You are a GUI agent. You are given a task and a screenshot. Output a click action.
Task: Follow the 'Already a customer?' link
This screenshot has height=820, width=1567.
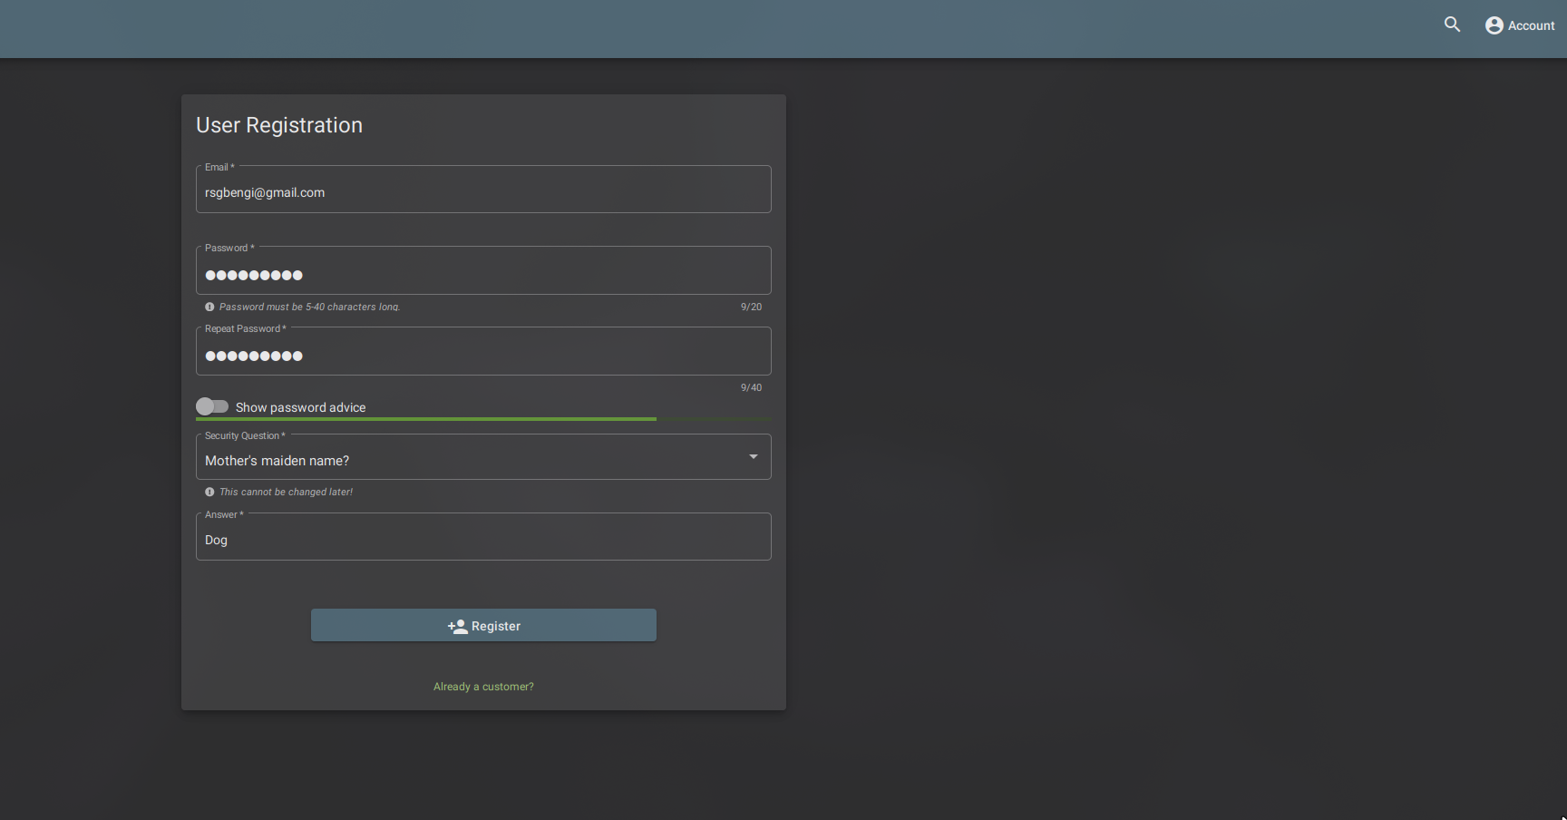tap(483, 687)
